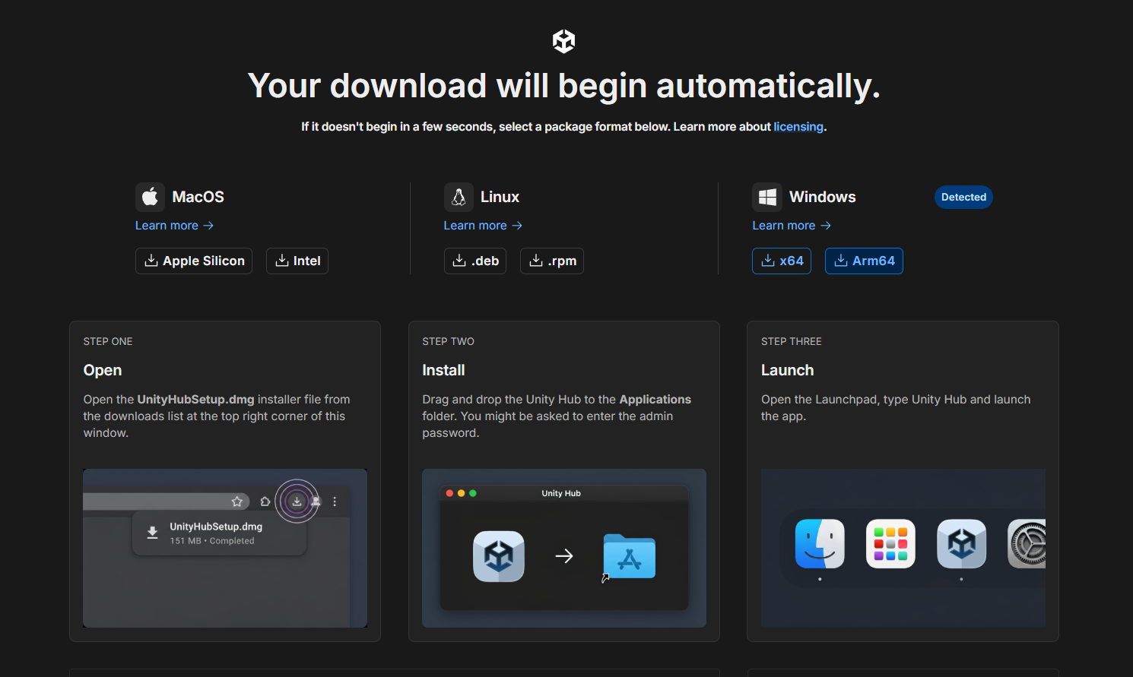The height and width of the screenshot is (677, 1133).
Task: Open Linux Learn more link
Action: click(x=483, y=226)
